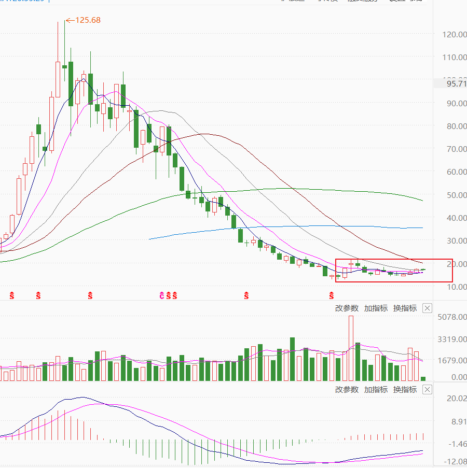467x468 pixels.
Task: Click 换指标 in the MACD panel
Action: (405, 390)
